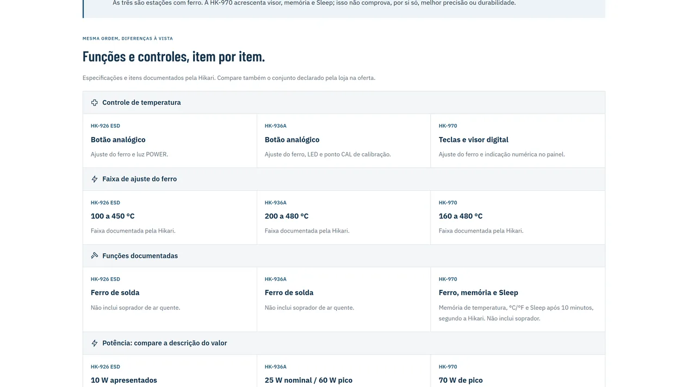The image size is (688, 387).
Task: Click the lightning icon beside Faixa de ajuste do ferro
Action: (x=95, y=179)
